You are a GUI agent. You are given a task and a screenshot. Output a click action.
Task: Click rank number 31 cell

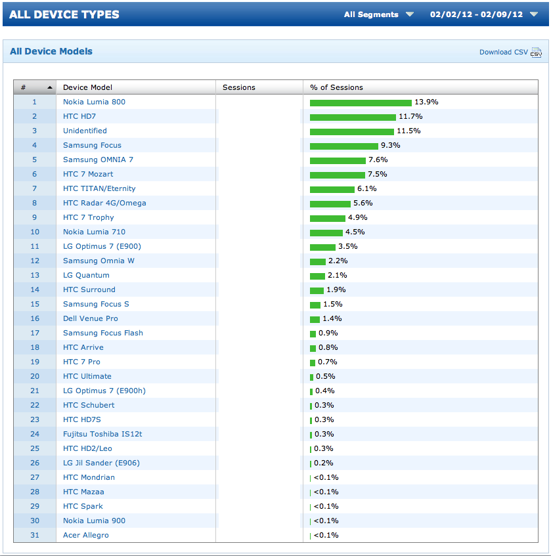point(35,536)
